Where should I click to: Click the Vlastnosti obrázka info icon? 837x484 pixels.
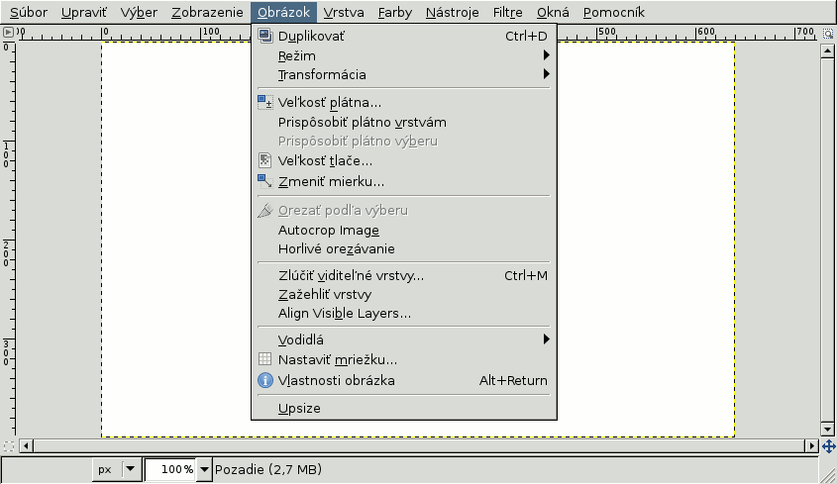click(x=265, y=380)
